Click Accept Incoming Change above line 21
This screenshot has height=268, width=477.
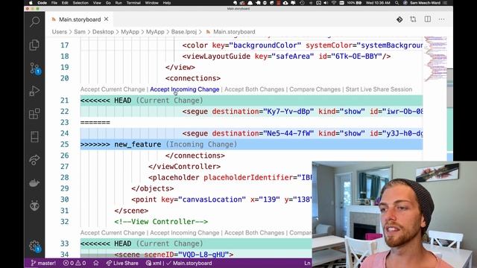click(184, 89)
